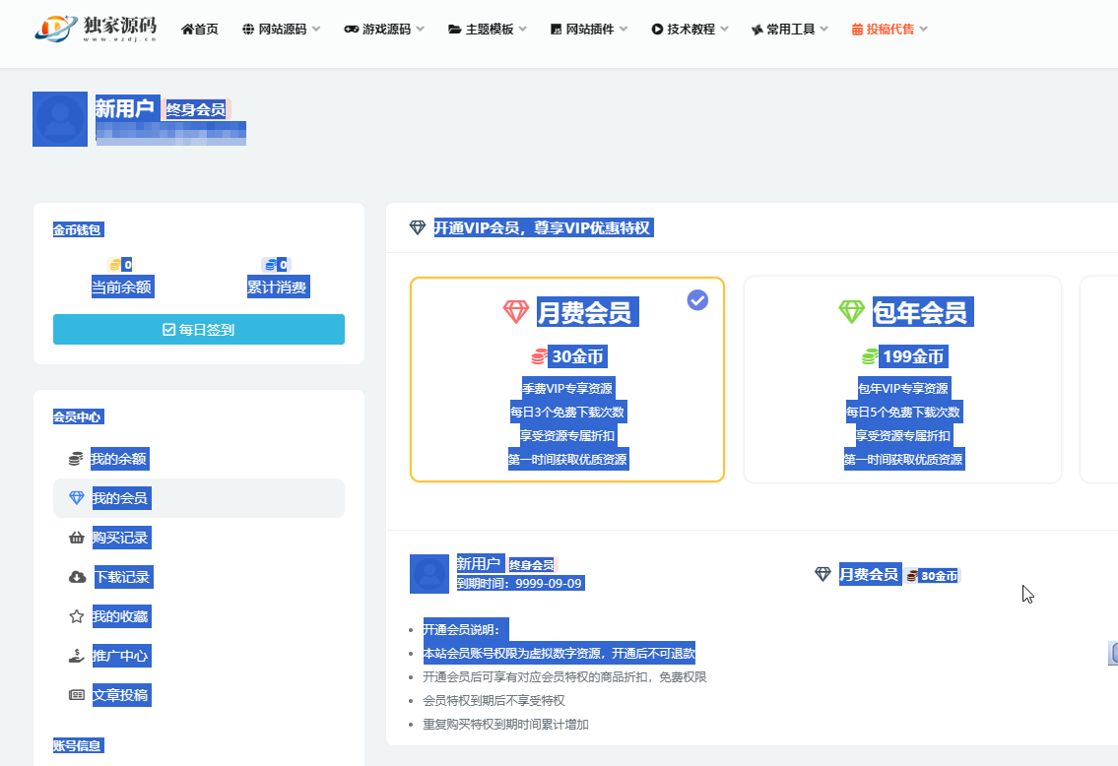Click the cloud download icon next to 下载记录
This screenshot has width=1118, height=766.
(77, 577)
